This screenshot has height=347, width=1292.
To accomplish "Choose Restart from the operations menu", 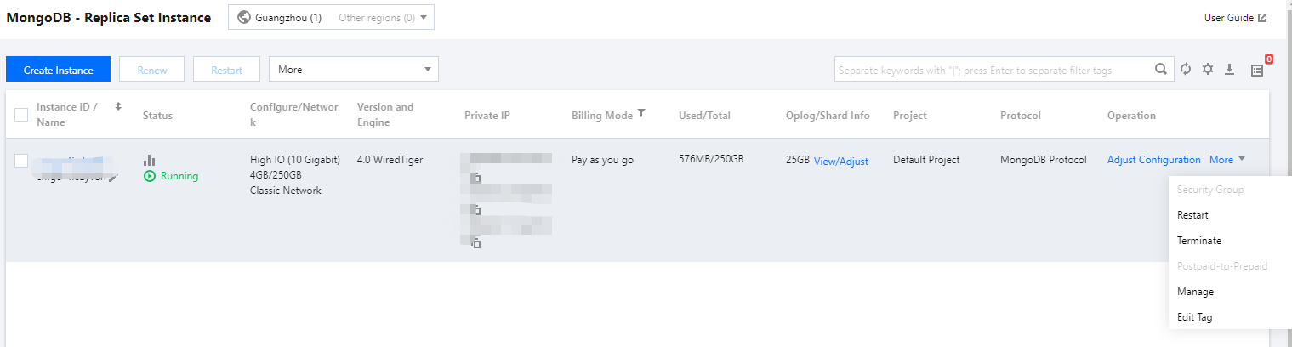I will [x=1192, y=215].
